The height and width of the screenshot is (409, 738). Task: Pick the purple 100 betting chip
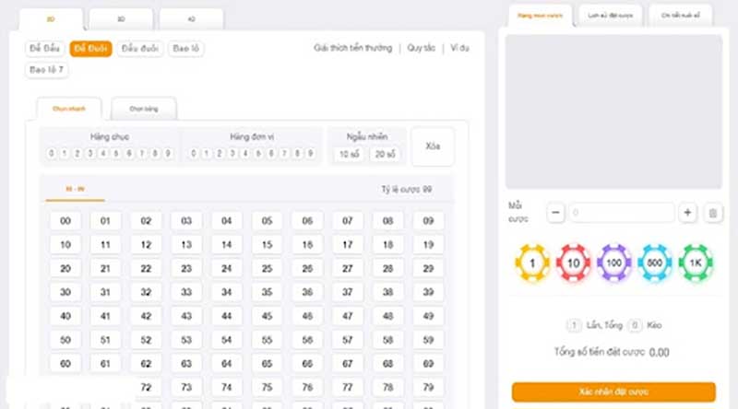coord(613,263)
